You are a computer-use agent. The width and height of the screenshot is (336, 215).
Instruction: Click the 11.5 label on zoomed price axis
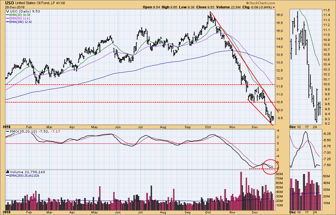coord(327,10)
